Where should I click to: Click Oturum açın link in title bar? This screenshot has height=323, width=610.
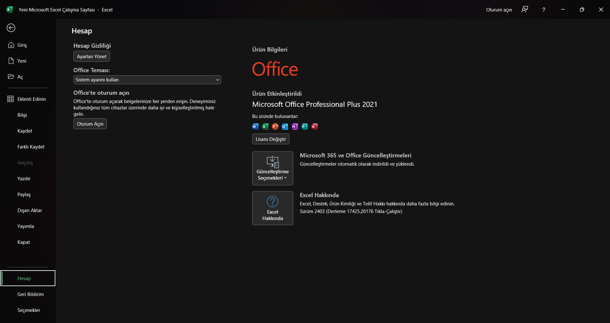pyautogui.click(x=499, y=10)
